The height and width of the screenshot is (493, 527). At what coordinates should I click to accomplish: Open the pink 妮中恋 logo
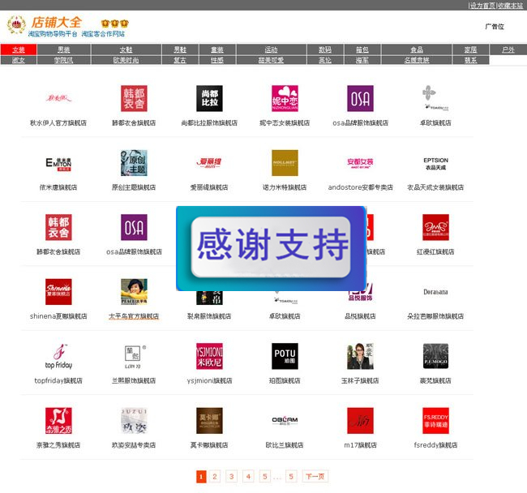pos(285,98)
